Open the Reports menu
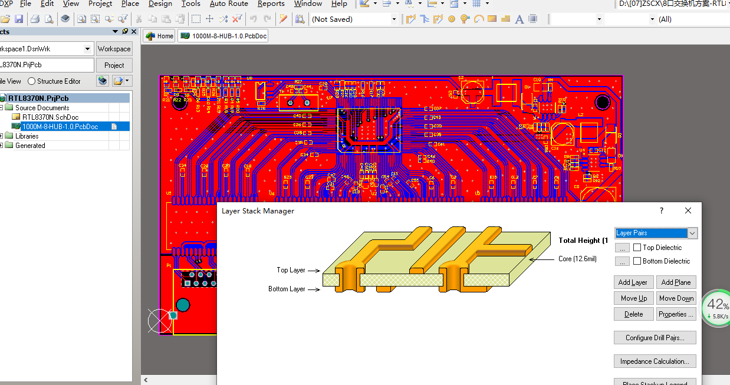730x385 pixels. 271,4
